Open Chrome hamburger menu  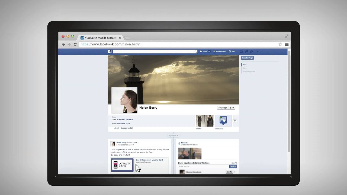[287, 44]
